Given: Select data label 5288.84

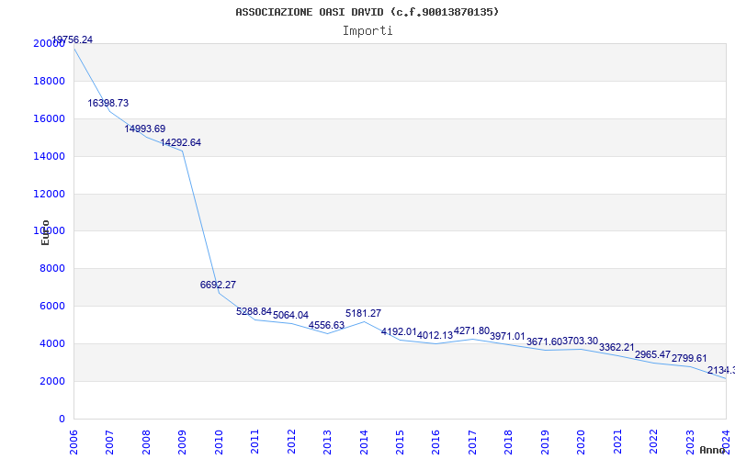Looking at the screenshot, I should pyautogui.click(x=254, y=311).
